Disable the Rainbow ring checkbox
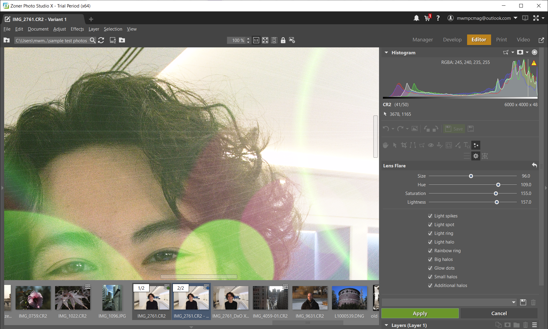 point(430,251)
